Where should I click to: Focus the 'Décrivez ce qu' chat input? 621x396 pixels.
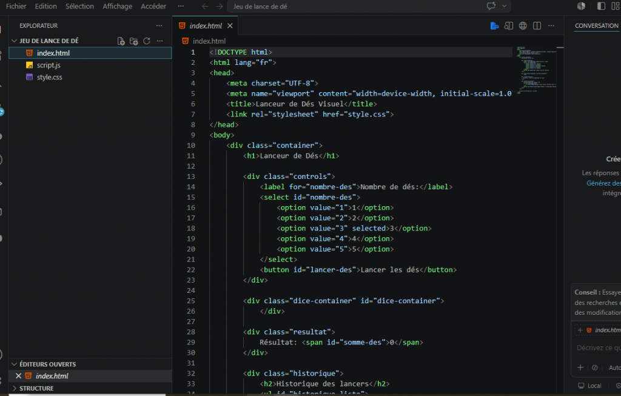tap(599, 347)
